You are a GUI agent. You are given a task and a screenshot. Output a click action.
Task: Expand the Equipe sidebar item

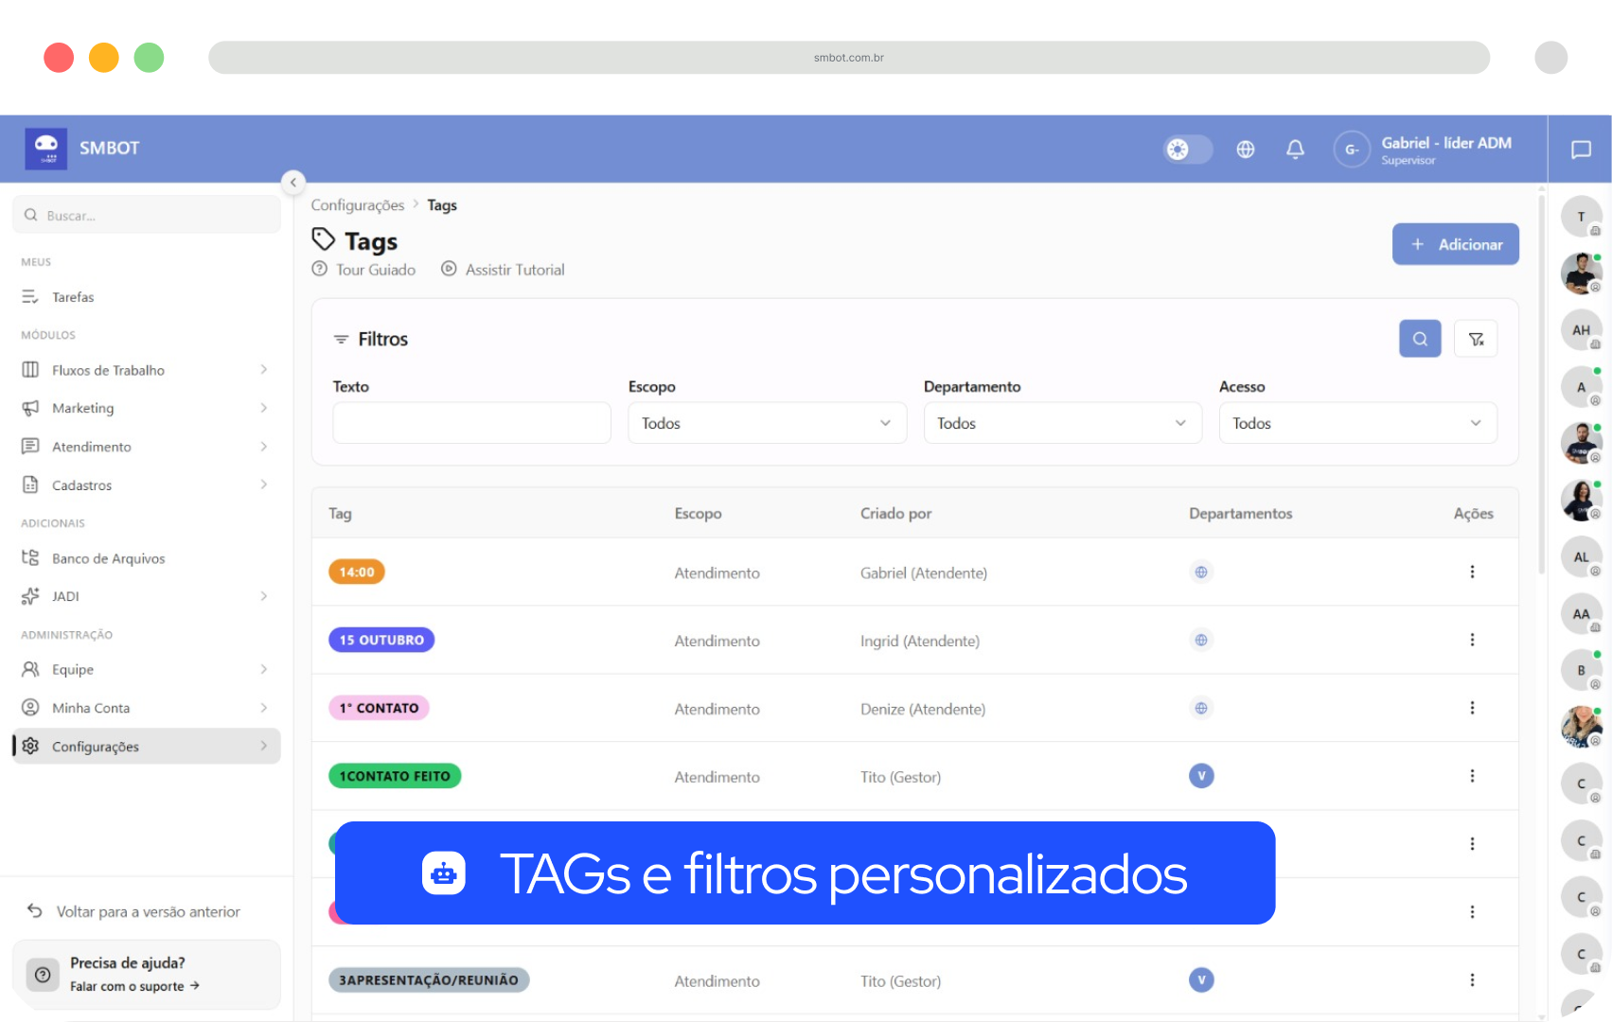pyautogui.click(x=146, y=669)
